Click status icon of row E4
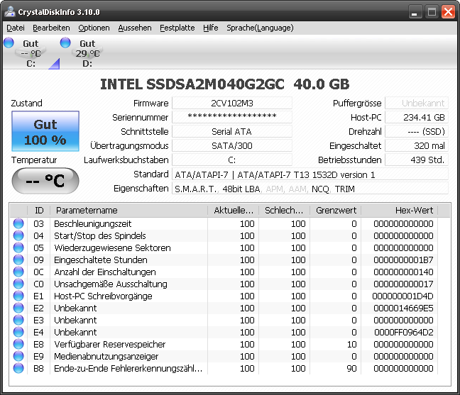The height and width of the screenshot is (395, 460). click(18, 332)
